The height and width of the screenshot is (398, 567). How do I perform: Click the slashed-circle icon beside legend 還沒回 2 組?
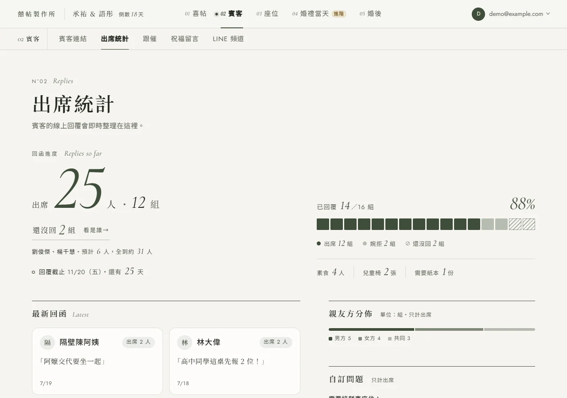[x=408, y=244]
